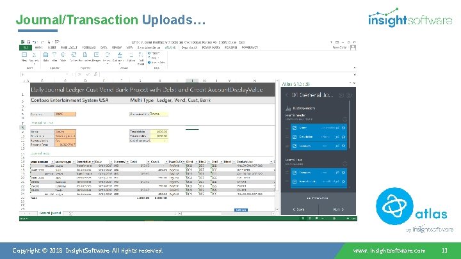The height and width of the screenshot is (259, 461).
Task: Click the New icon in Atlas ribbon
Action: click(x=24, y=55)
